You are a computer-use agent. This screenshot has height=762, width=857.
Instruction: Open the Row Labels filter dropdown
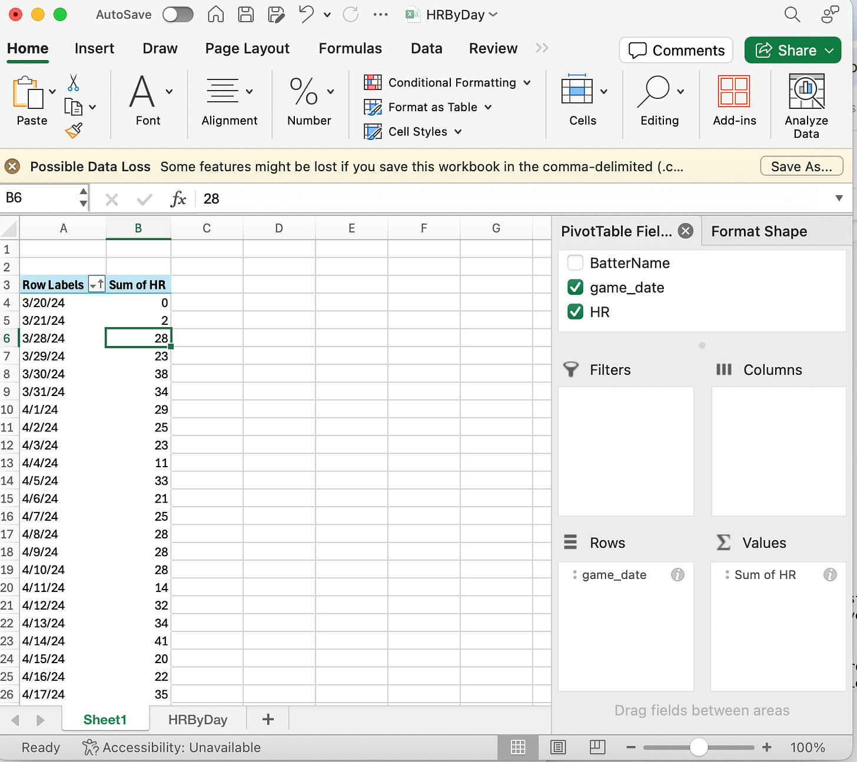click(x=97, y=285)
